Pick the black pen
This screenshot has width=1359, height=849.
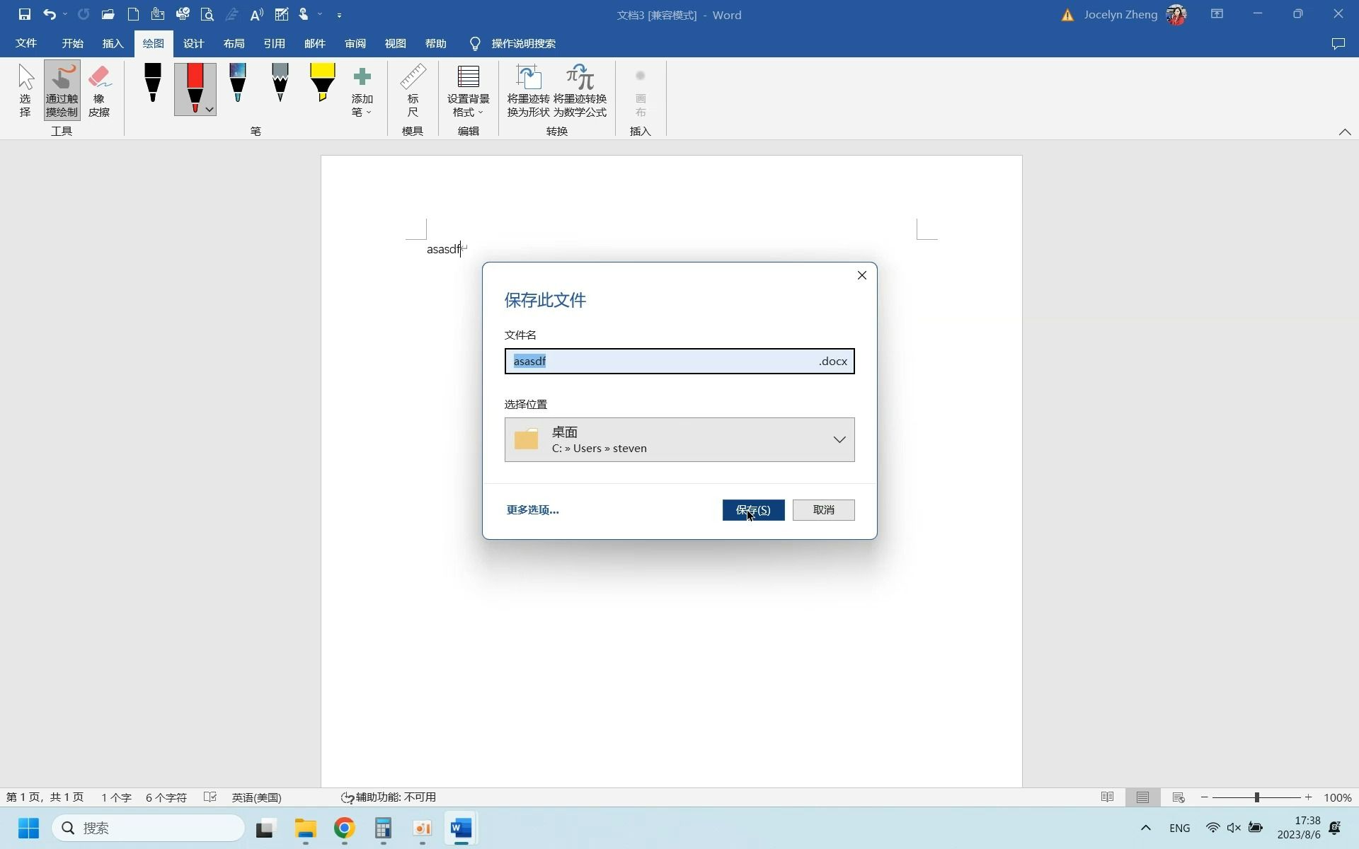152,84
